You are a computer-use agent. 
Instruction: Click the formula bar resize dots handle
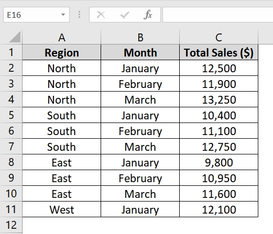coord(79,15)
